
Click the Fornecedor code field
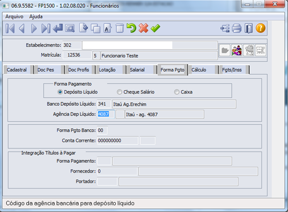click(117, 171)
